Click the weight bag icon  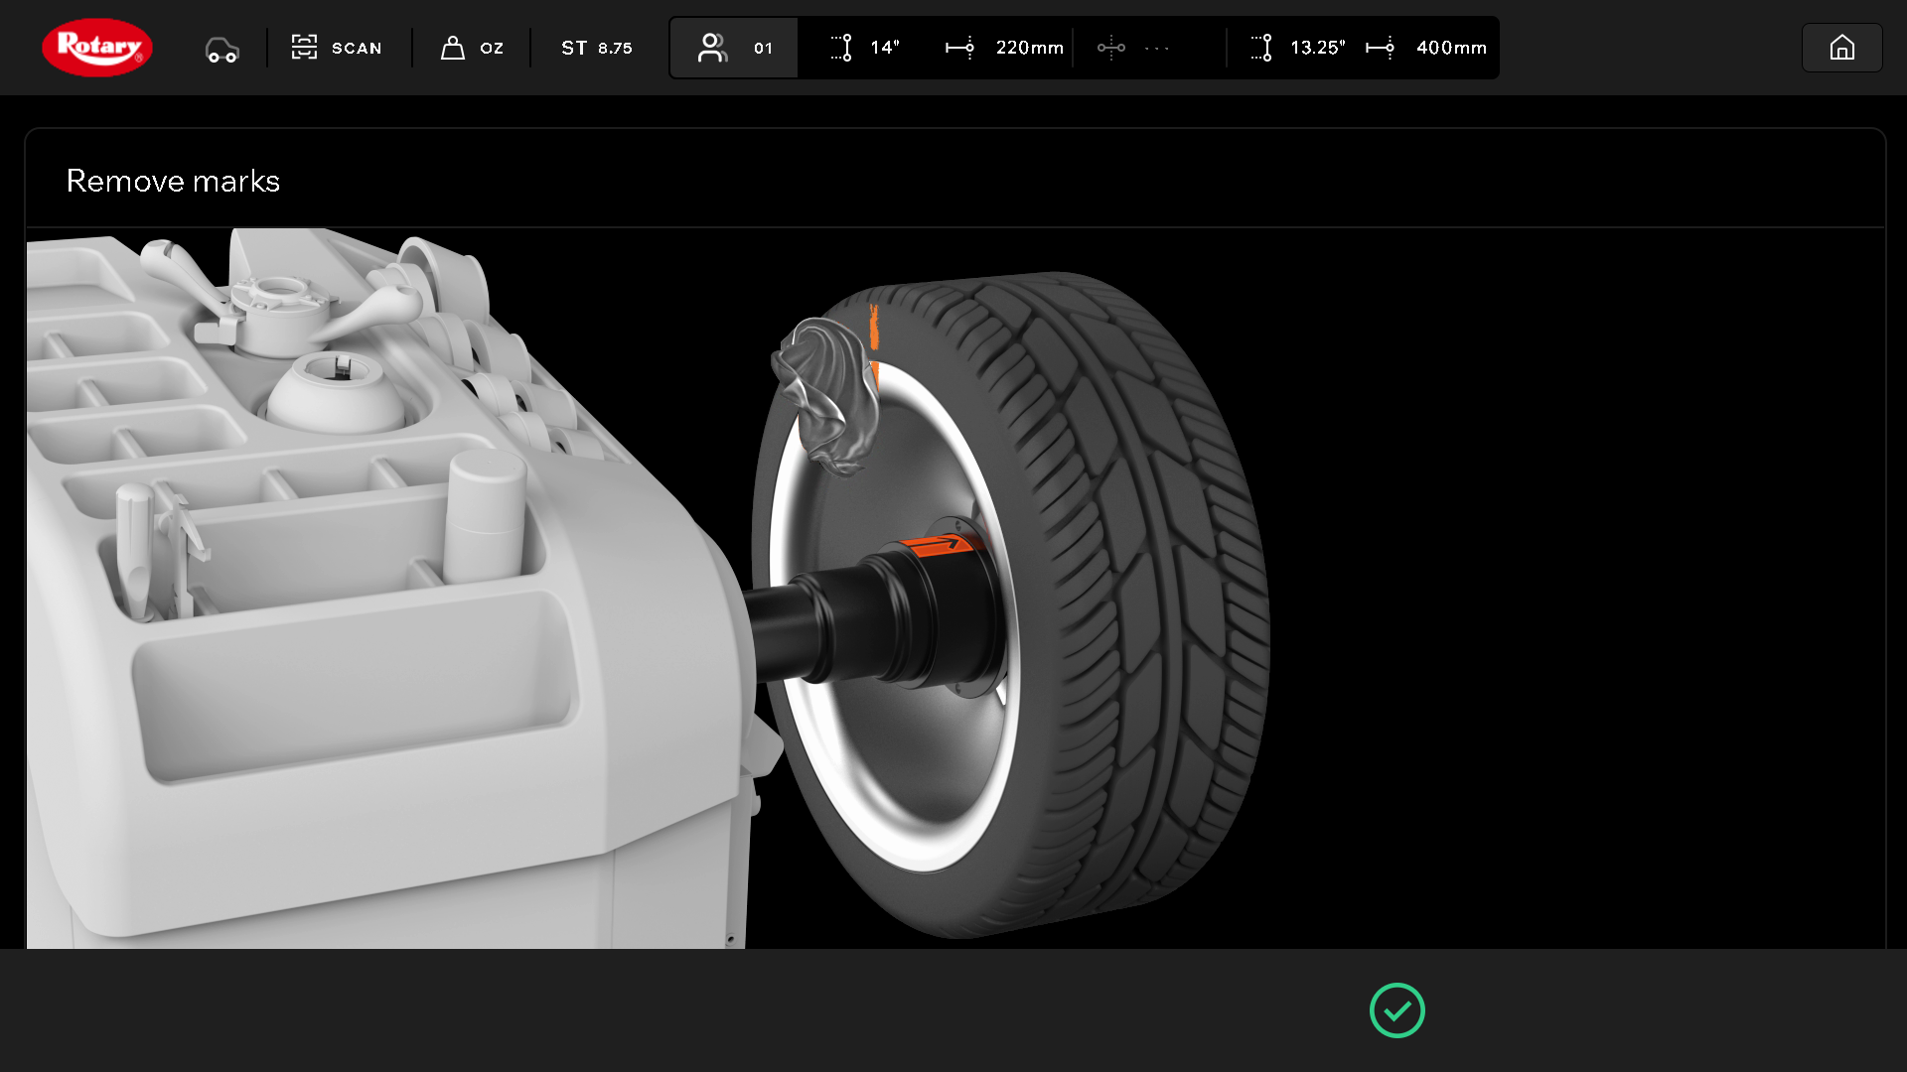coord(453,48)
